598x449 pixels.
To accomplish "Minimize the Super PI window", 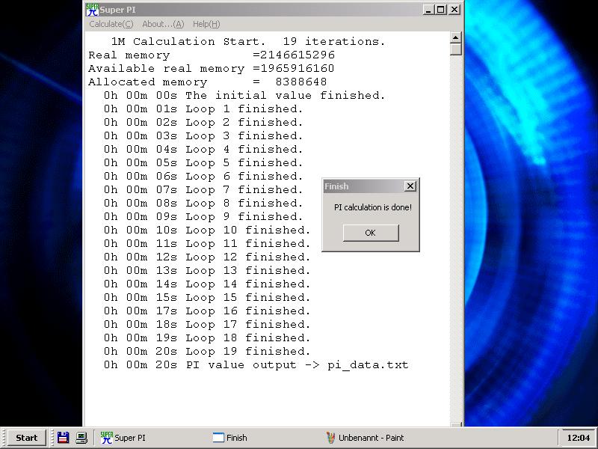I will [428, 10].
